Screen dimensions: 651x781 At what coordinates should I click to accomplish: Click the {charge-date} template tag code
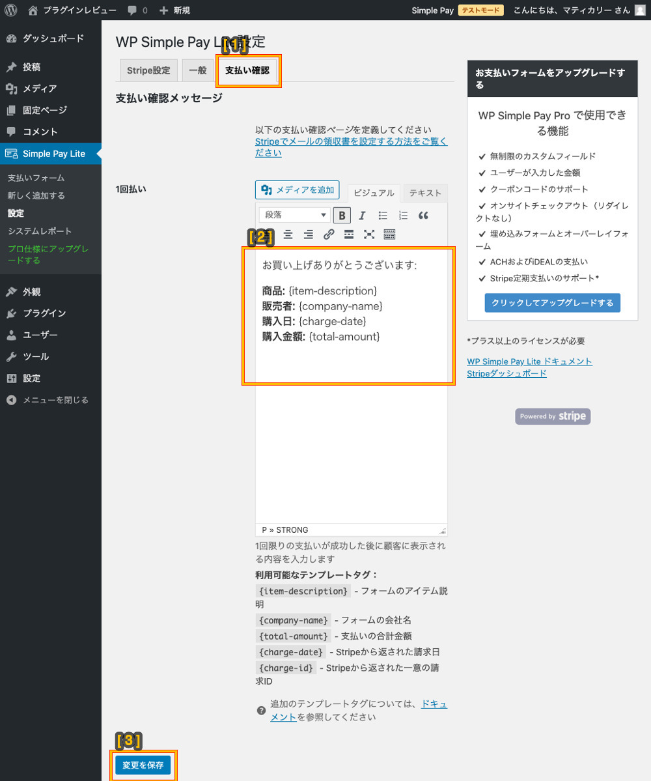[x=290, y=652]
